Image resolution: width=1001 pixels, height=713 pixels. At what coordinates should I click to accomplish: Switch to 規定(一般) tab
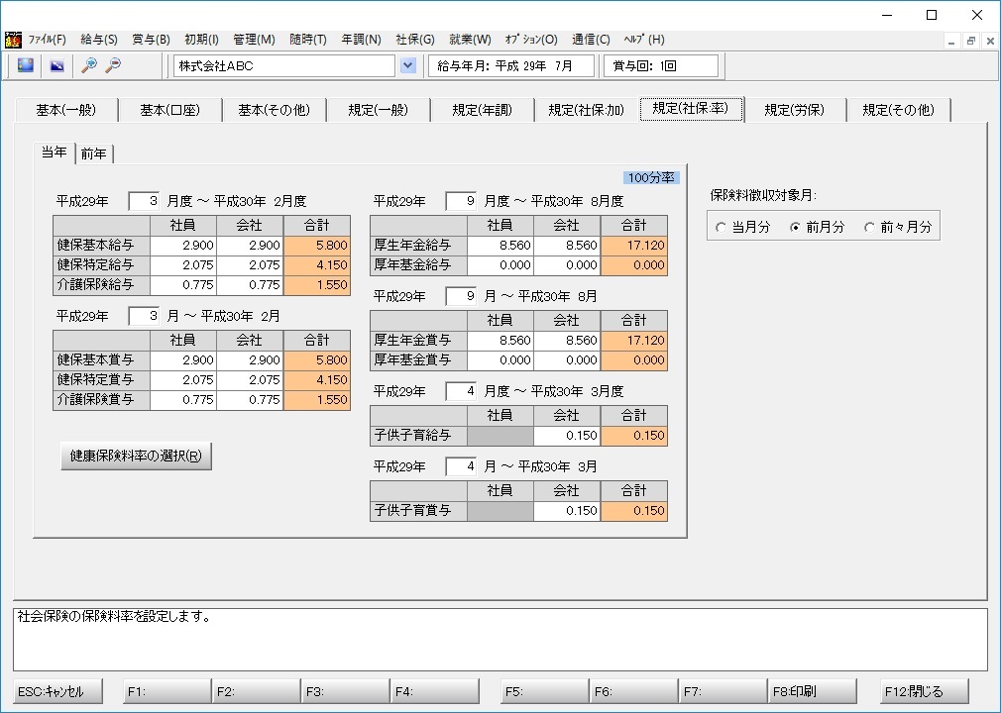[x=378, y=110]
